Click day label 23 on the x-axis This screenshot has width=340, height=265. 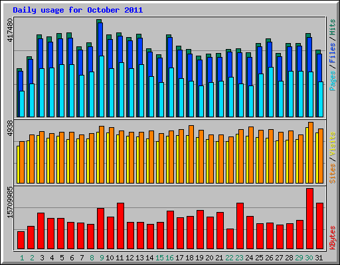tap(239, 258)
